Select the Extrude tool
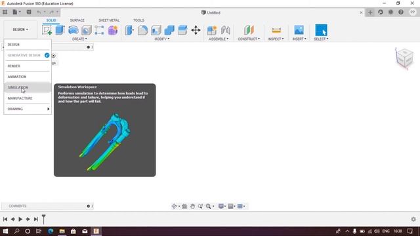 [x=60, y=30]
